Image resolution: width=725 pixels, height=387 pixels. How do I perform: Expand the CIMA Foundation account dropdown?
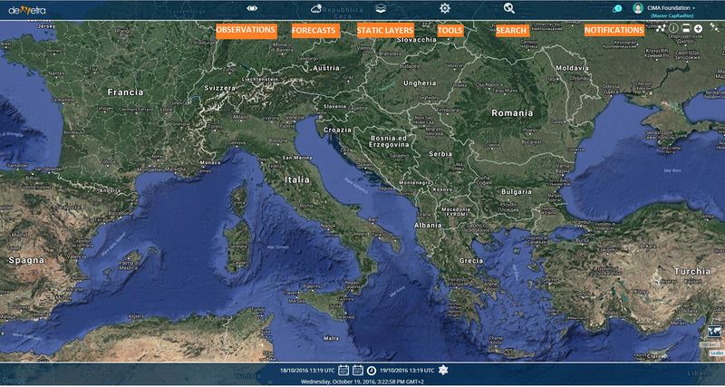pyautogui.click(x=673, y=8)
